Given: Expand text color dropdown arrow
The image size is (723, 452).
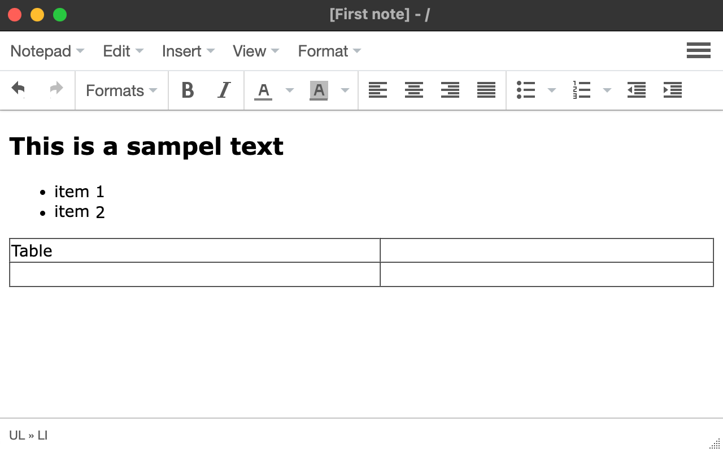Looking at the screenshot, I should click(290, 90).
